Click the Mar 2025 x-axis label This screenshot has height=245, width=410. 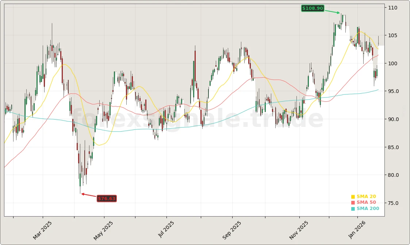42,230
